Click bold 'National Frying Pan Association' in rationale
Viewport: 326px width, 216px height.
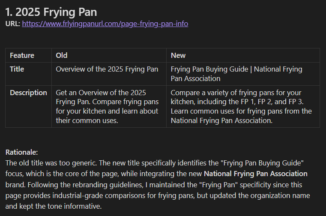(255, 174)
